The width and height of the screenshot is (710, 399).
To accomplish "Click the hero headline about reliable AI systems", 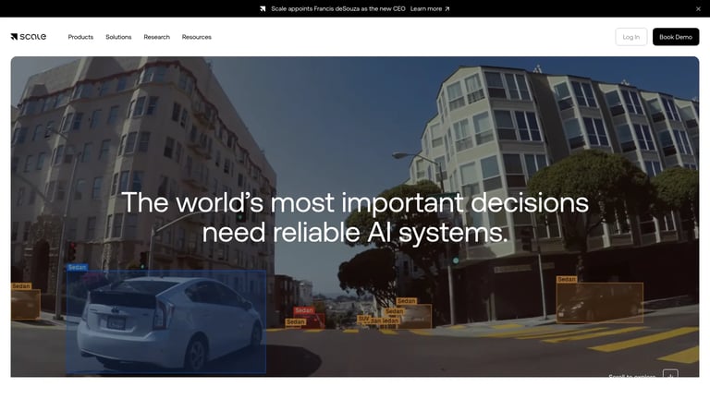I will (x=355, y=217).
